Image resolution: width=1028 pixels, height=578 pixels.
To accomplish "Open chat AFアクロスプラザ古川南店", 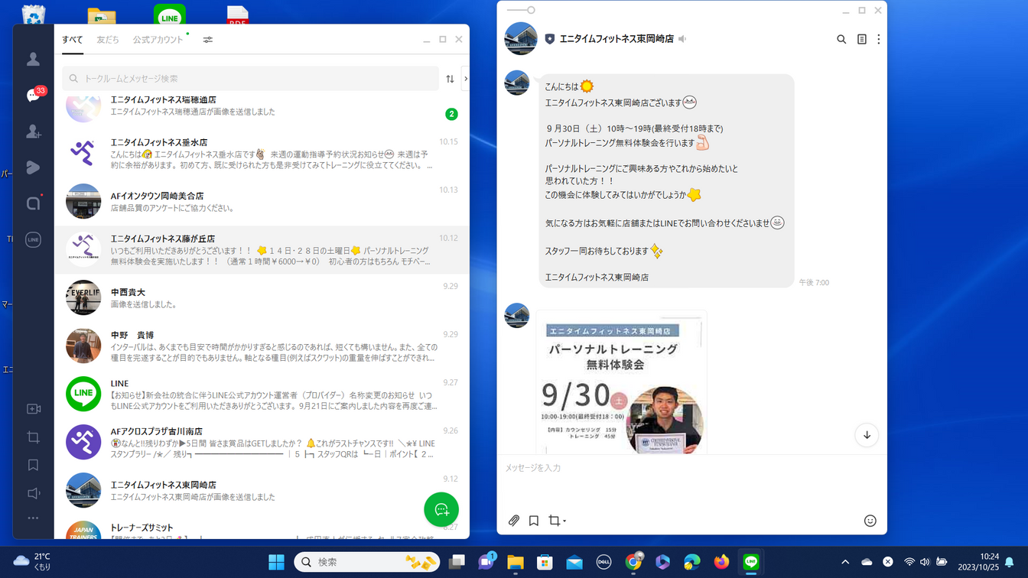I will [262, 443].
